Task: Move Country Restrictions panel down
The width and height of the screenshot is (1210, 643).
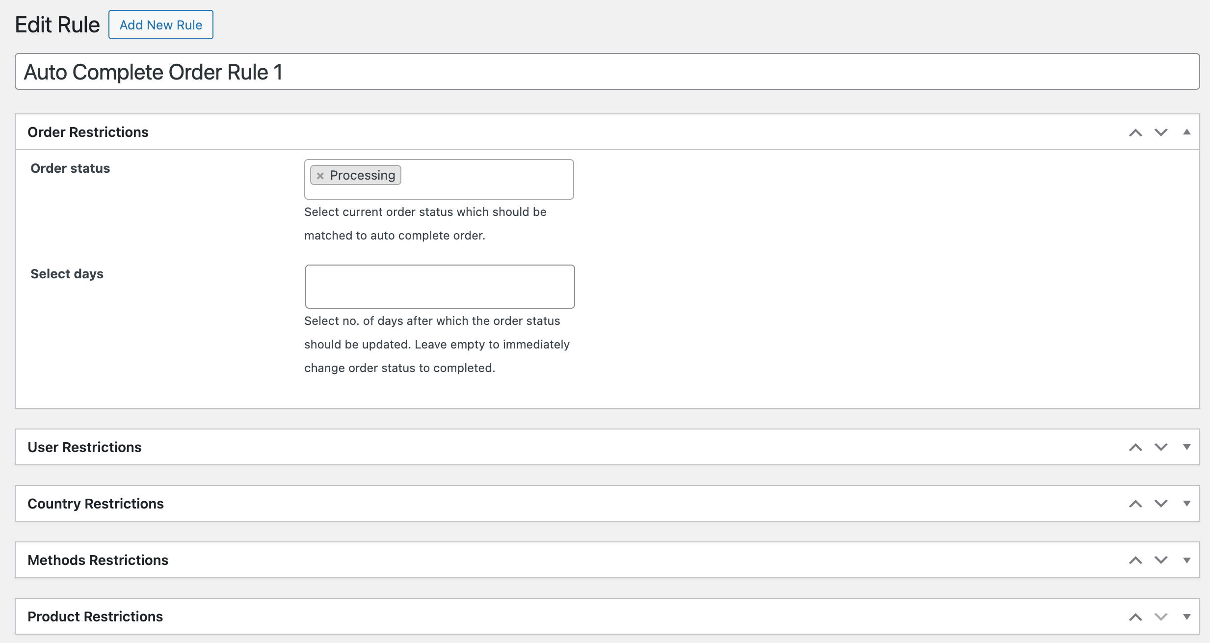Action: coord(1160,503)
